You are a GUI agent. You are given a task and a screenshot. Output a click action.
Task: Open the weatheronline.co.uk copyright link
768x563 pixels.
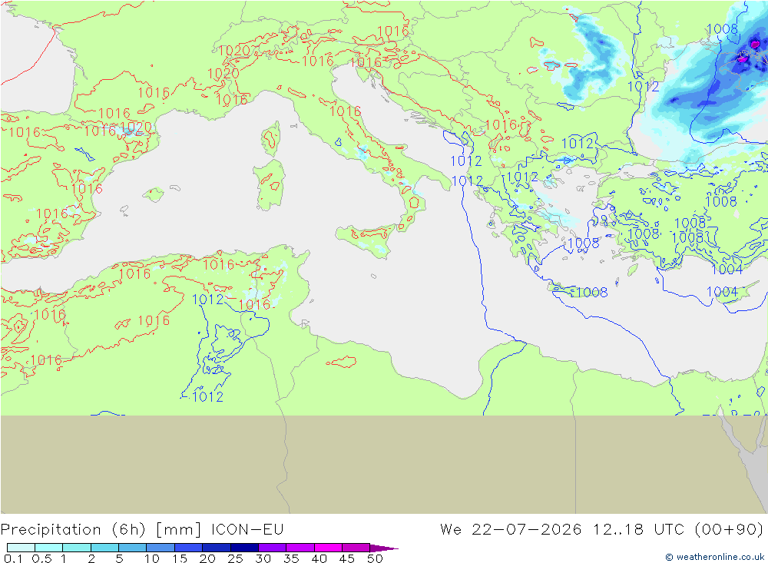coord(714,557)
